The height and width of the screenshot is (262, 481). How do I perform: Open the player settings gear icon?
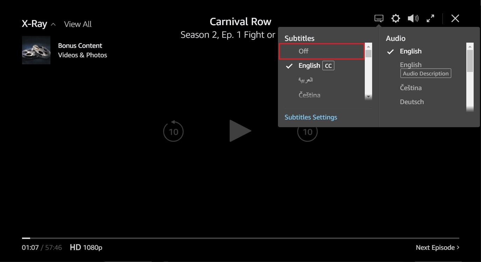click(x=396, y=18)
